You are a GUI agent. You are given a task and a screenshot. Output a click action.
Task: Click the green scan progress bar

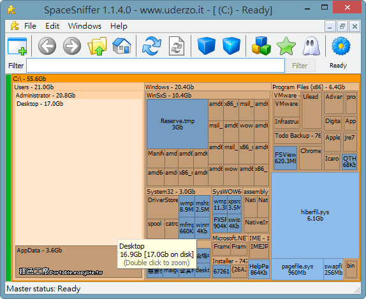[8, 178]
